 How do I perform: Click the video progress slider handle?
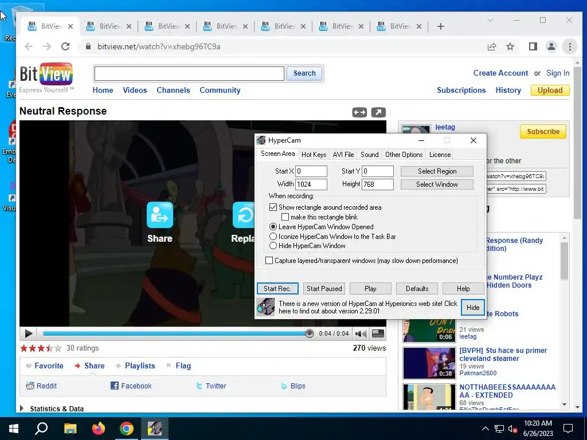pos(309,333)
